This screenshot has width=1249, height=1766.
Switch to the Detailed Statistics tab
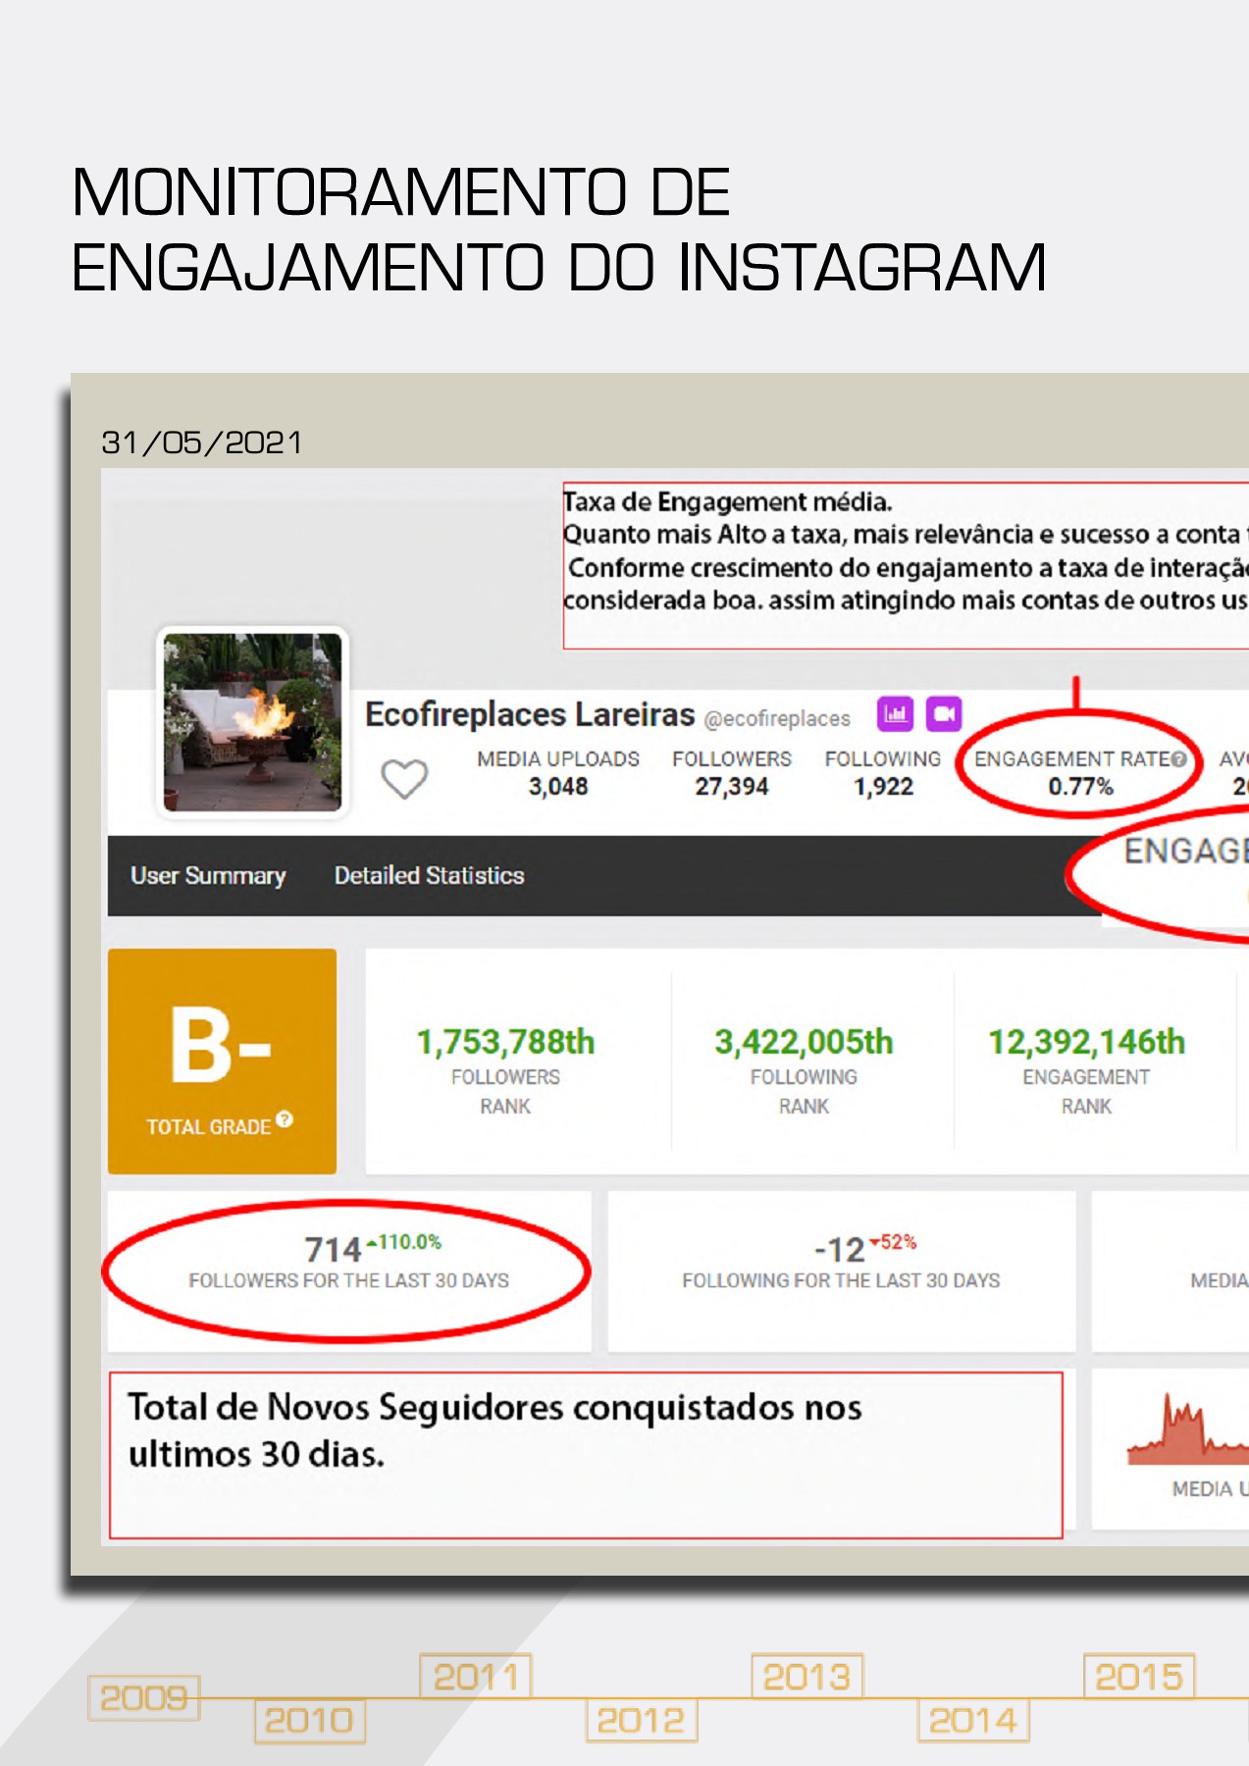click(x=429, y=875)
